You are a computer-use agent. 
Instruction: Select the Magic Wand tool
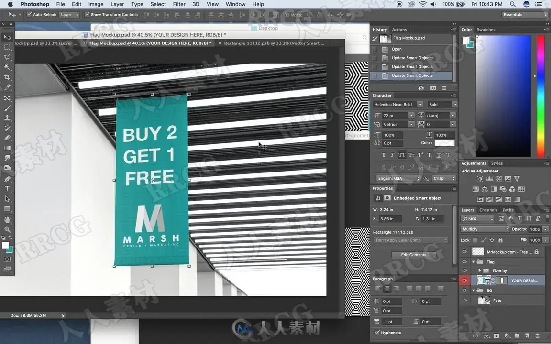click(x=7, y=67)
